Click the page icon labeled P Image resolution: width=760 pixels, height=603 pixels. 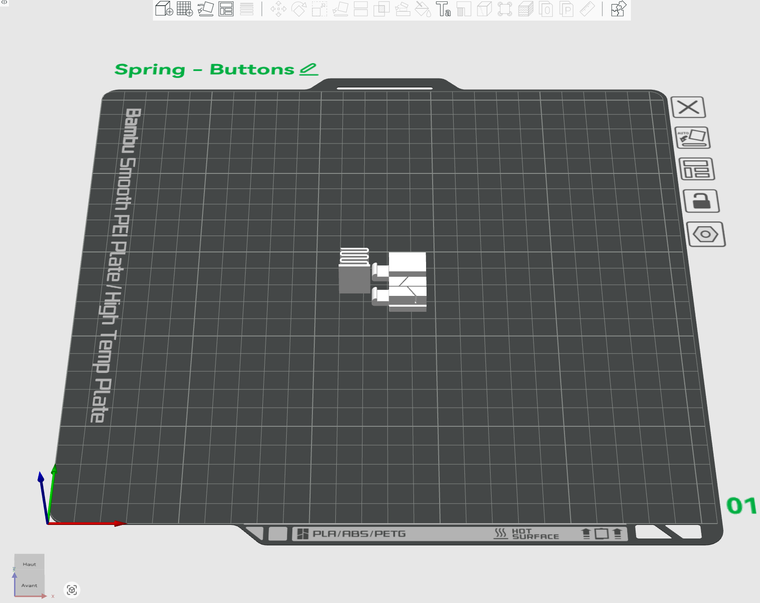coord(566,9)
